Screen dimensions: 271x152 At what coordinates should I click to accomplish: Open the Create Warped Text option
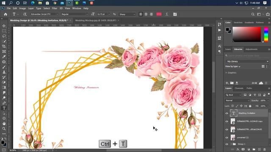[167, 14]
